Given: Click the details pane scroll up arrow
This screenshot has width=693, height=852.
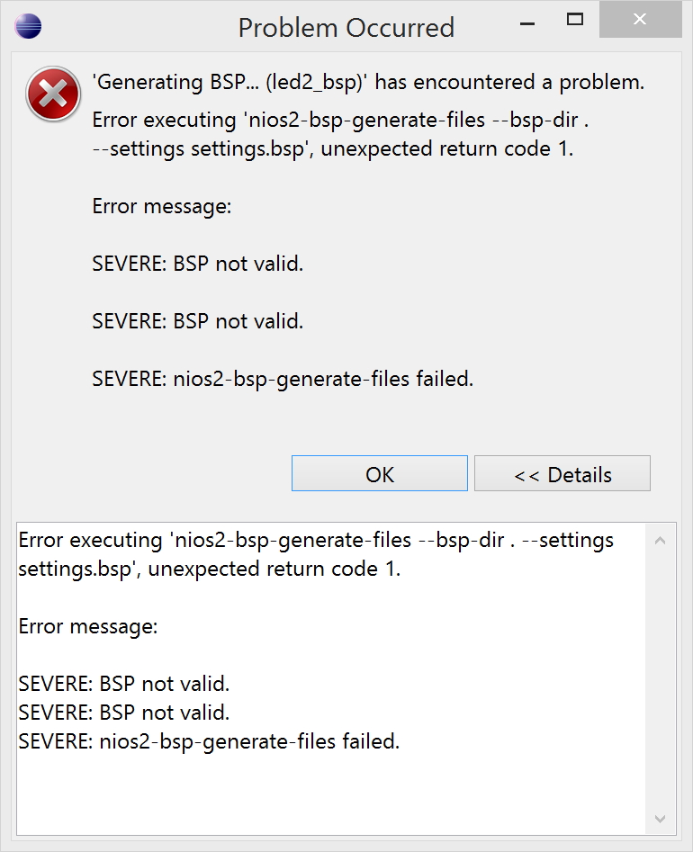Looking at the screenshot, I should coord(660,541).
